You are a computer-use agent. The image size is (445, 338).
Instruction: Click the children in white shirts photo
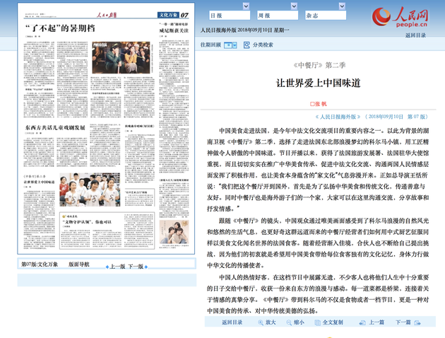pyautogui.click(x=90, y=190)
